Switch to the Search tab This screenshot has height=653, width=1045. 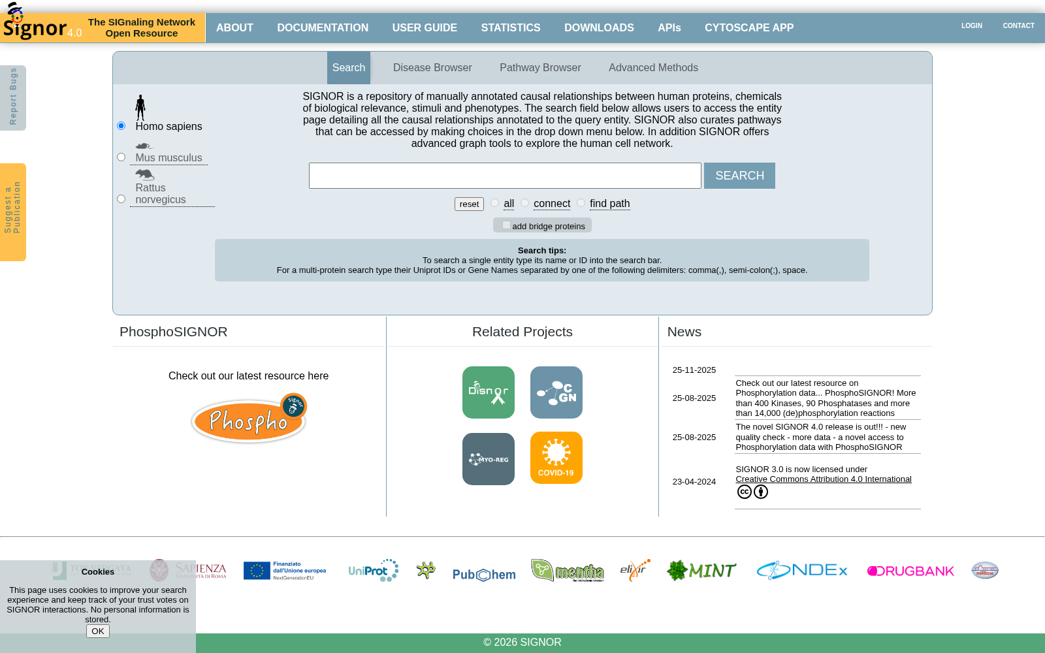pyautogui.click(x=349, y=68)
